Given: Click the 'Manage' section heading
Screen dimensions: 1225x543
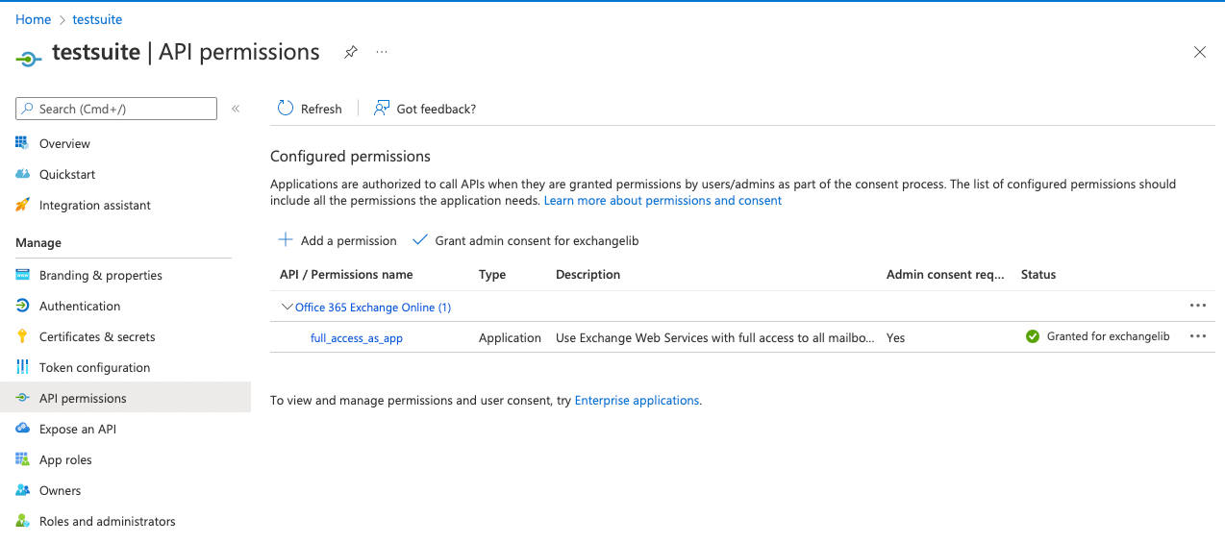Looking at the screenshot, I should [x=38, y=242].
